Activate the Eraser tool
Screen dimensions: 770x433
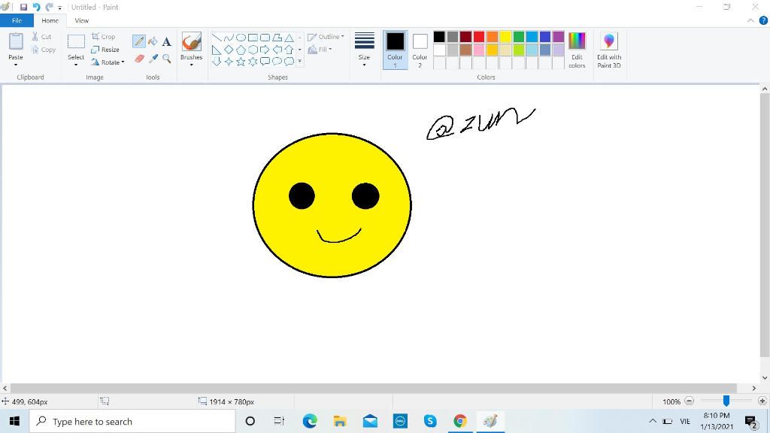pos(139,59)
